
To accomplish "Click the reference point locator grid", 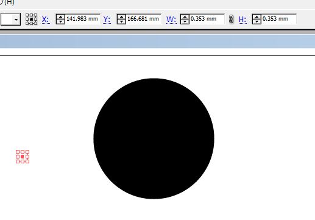I will point(31,19).
